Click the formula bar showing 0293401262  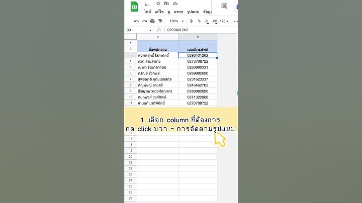[201, 30]
